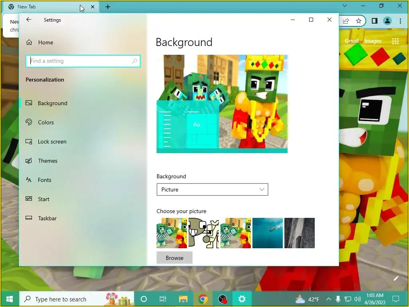Image resolution: width=409 pixels, height=307 pixels.
Task: Open Cortana circle on taskbar
Action: (143, 299)
